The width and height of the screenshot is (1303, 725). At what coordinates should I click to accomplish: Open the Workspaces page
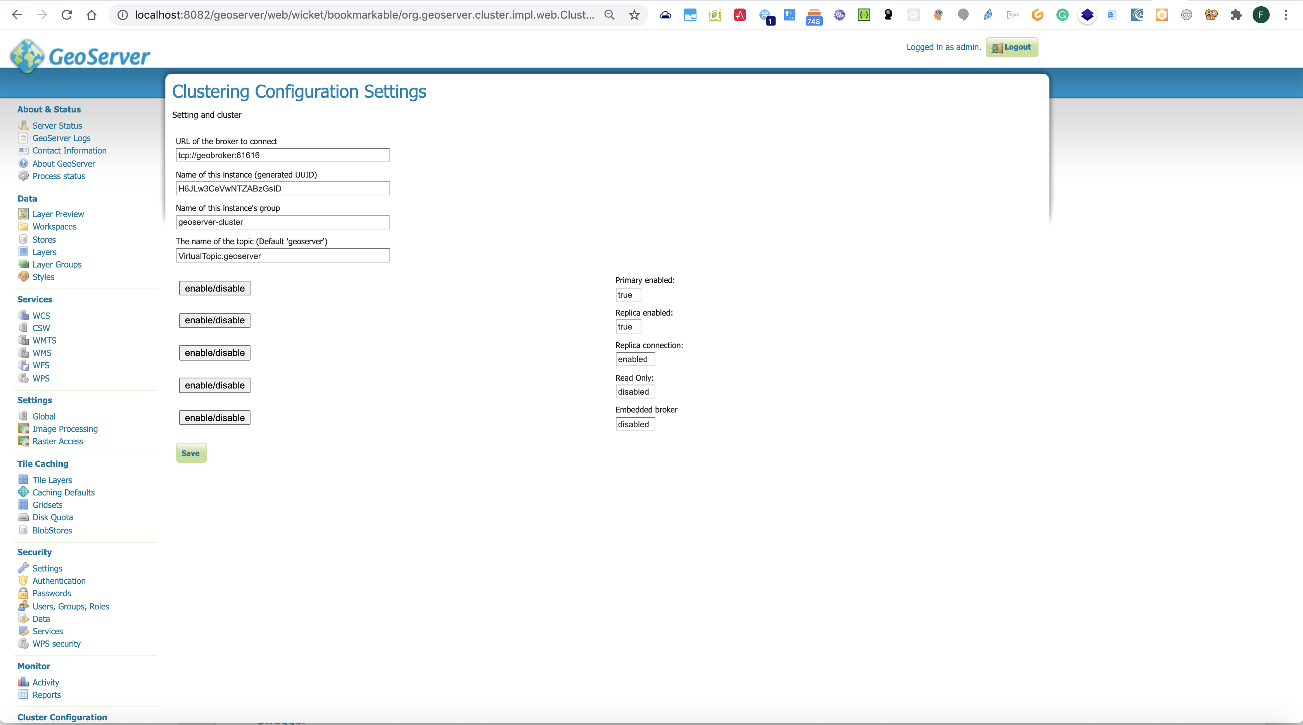tap(54, 226)
